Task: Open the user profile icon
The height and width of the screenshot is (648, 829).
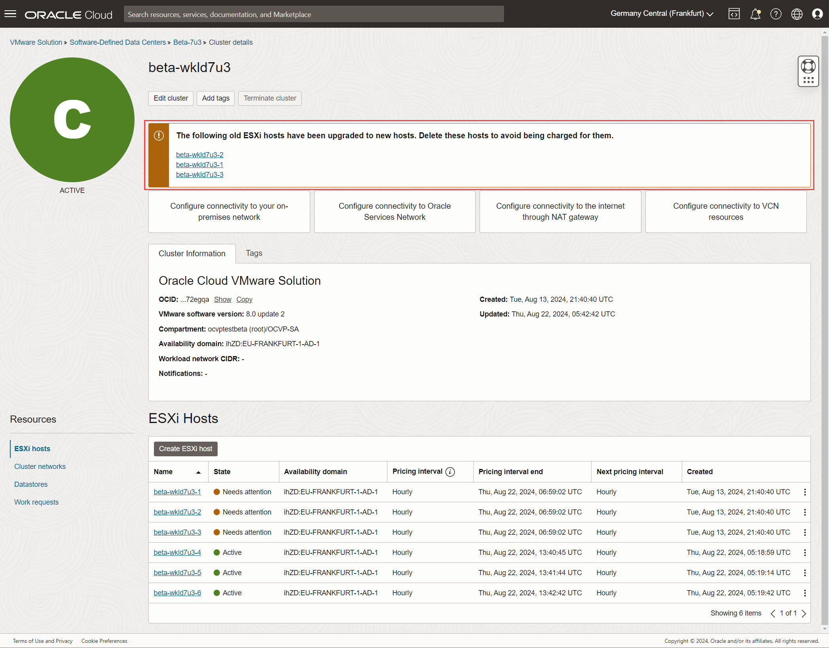Action: pos(817,14)
